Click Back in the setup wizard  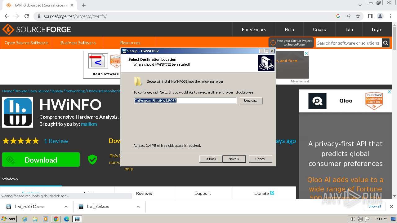[211, 159]
